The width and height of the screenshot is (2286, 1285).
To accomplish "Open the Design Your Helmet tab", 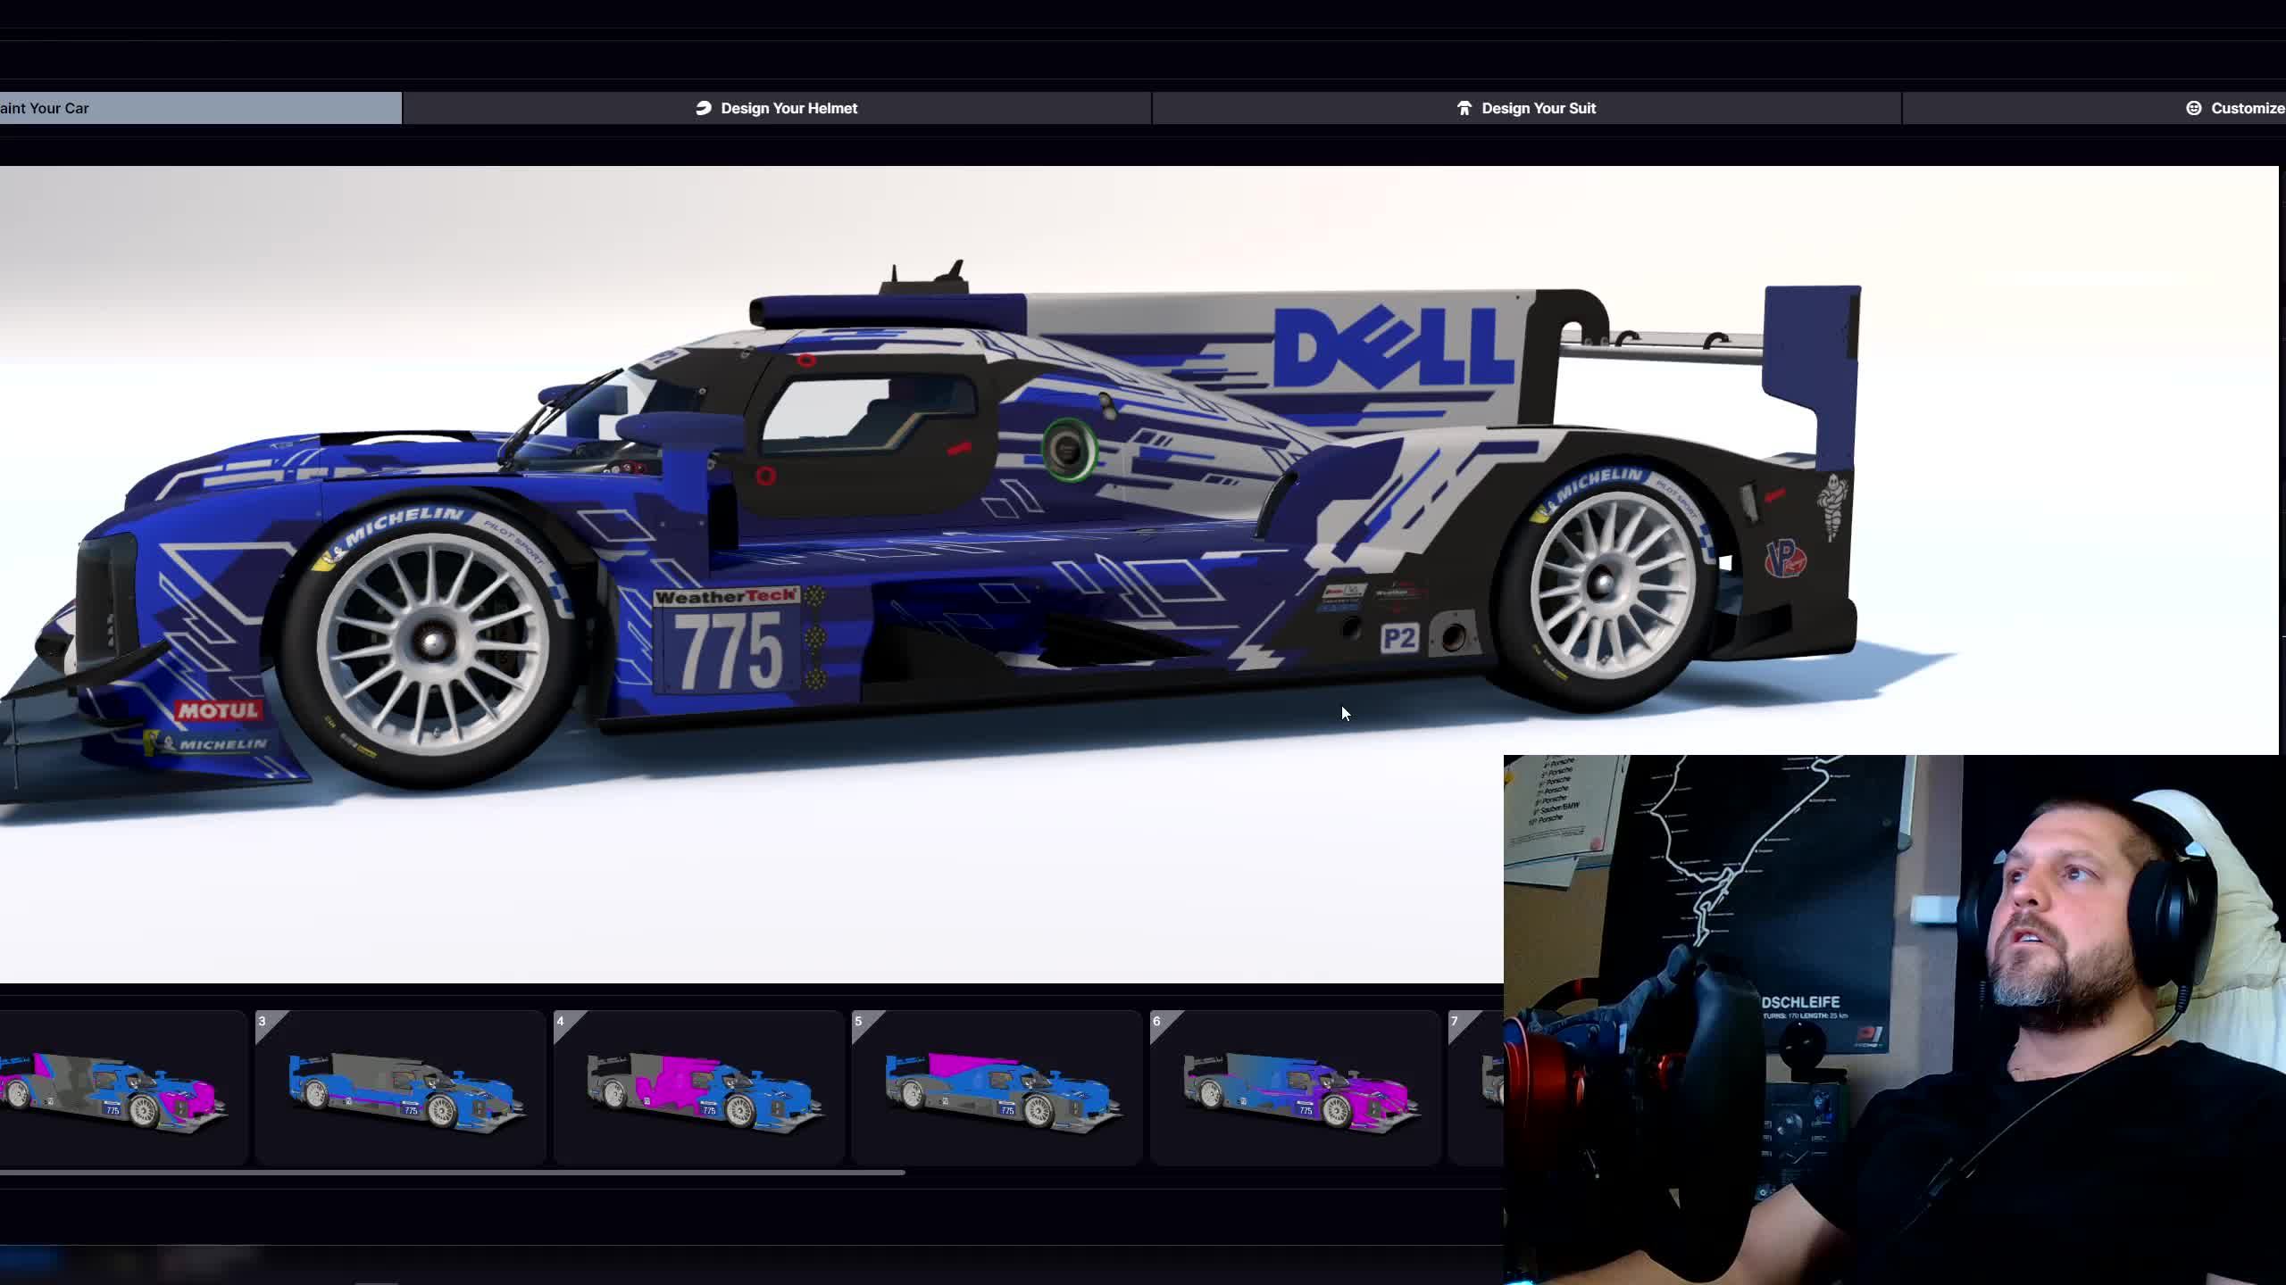I will 777,108.
